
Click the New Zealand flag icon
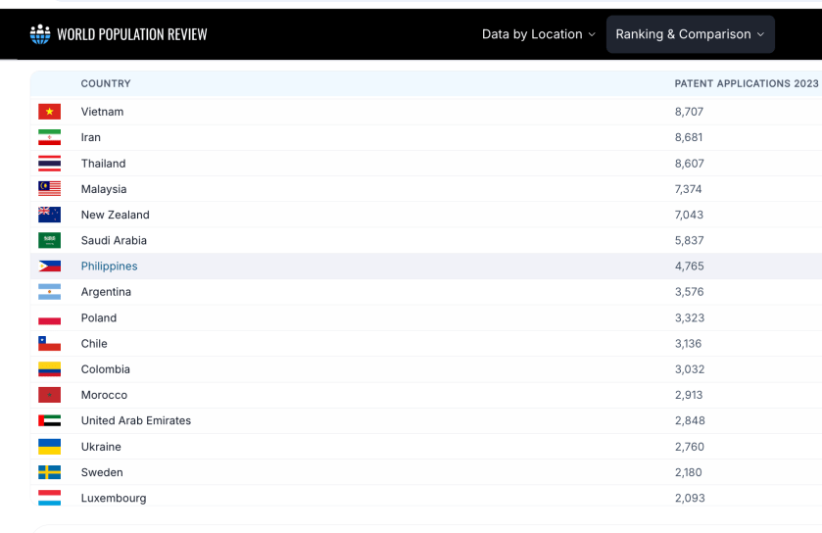click(x=49, y=215)
